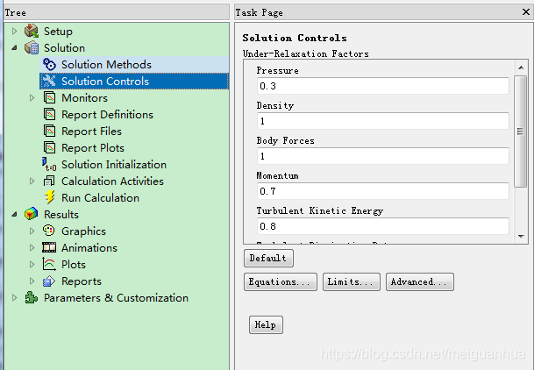534x370 pixels.
Task: Click the Run Calculation lightning icon
Action: [x=49, y=198]
